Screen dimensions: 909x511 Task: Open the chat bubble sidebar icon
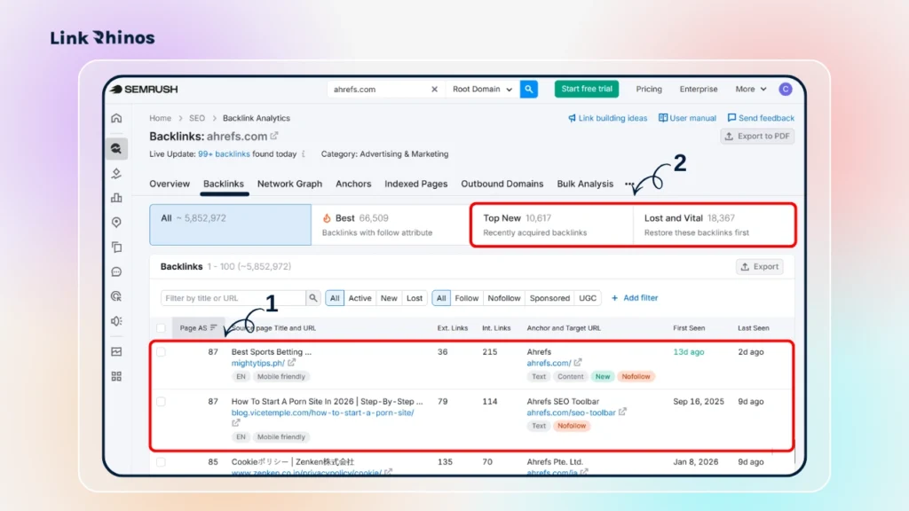coord(116,271)
